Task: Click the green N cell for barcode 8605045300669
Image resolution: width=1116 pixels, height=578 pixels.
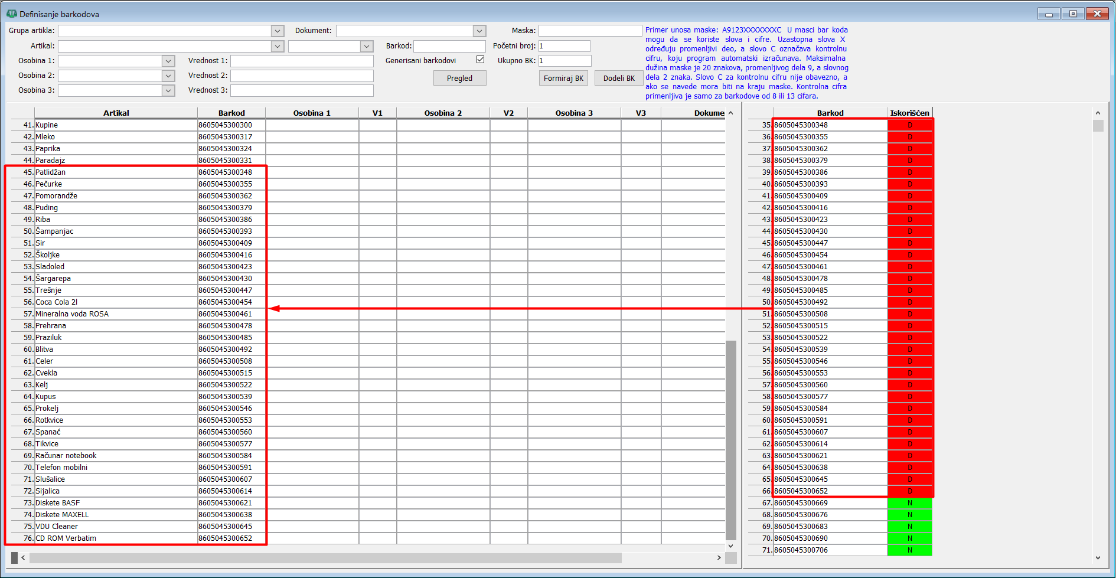Action: (x=909, y=503)
